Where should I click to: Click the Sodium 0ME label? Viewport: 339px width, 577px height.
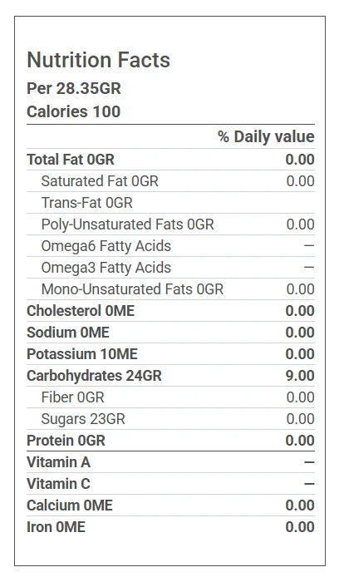click(x=68, y=333)
